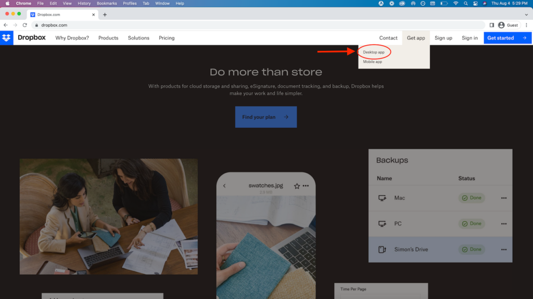This screenshot has width=533, height=299.
Task: Click the Dropbox logo icon
Action: 6,37
